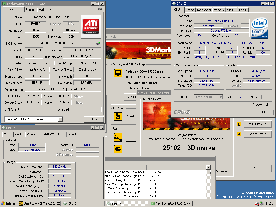This screenshot has height=207, width=276.
Task: Click the scroll up arrow in results list
Action: 208,167
